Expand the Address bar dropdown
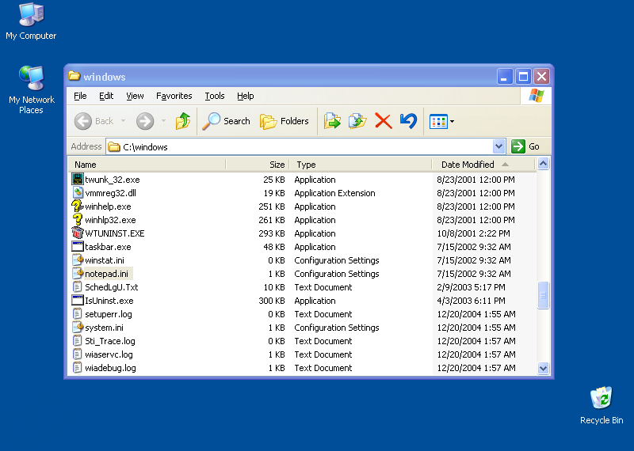Screen dimensions: 634x451 point(498,146)
